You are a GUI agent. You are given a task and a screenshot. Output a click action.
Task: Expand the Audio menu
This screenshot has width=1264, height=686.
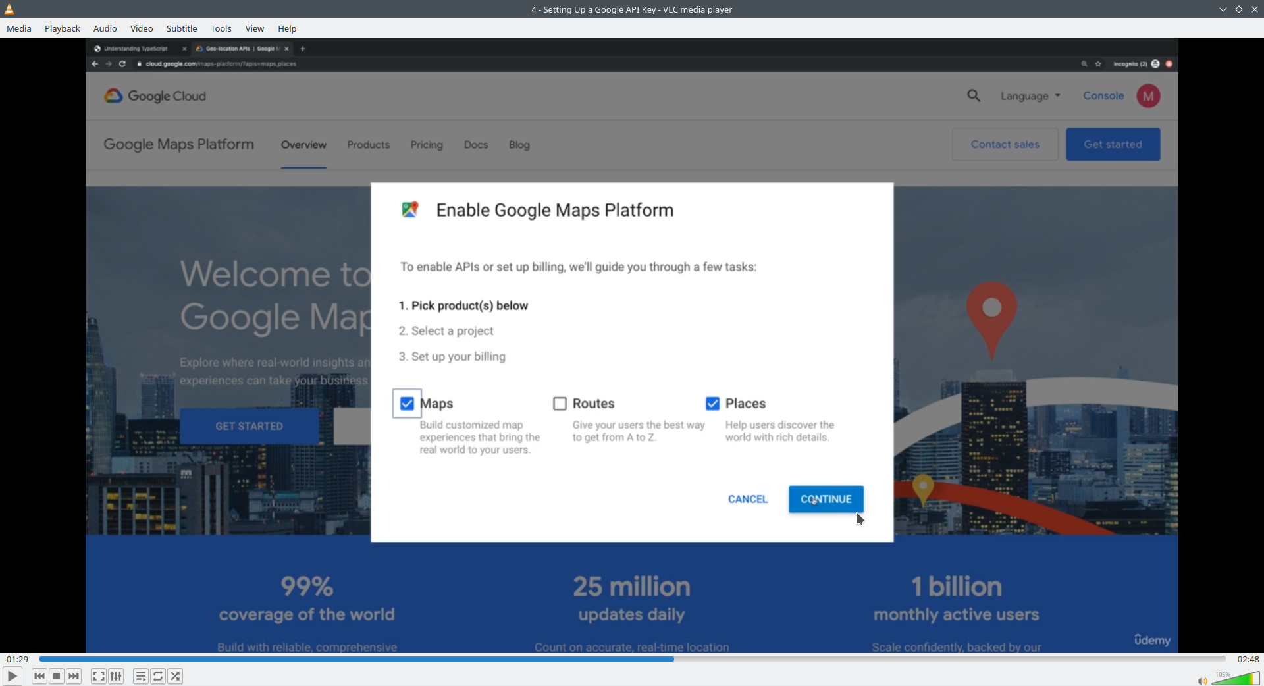[x=105, y=28]
